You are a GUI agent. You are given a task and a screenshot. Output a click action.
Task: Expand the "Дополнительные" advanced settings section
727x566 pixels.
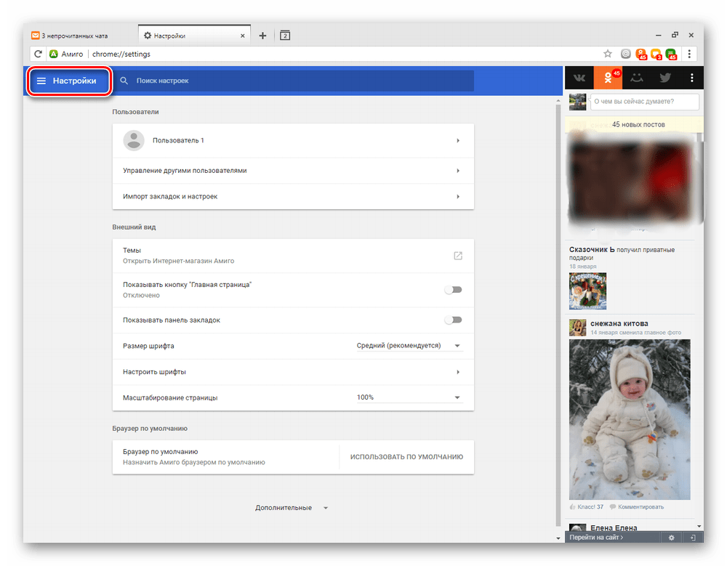292,508
